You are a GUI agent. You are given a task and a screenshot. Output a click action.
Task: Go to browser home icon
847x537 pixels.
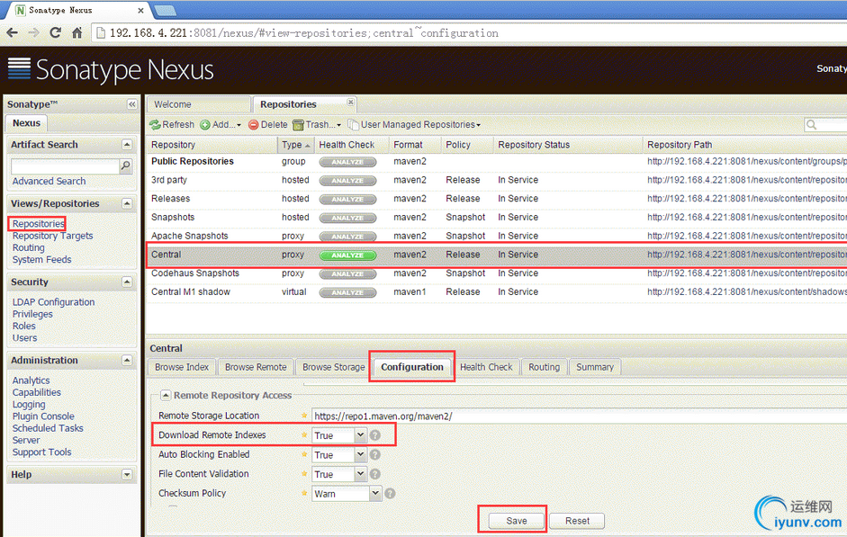tap(77, 33)
